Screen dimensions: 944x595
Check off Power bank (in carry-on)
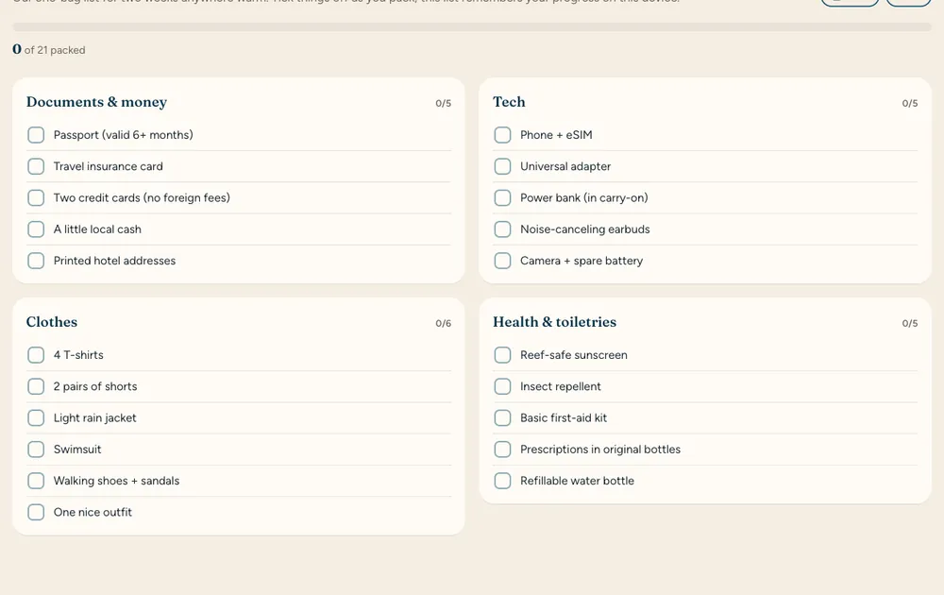(503, 197)
